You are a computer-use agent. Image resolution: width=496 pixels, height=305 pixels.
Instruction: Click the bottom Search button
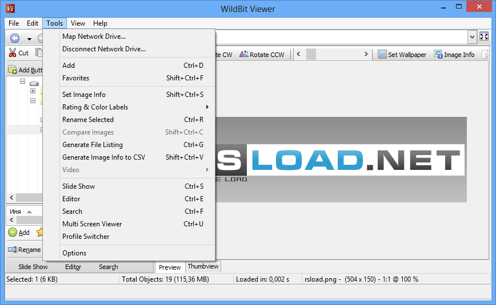pyautogui.click(x=108, y=267)
